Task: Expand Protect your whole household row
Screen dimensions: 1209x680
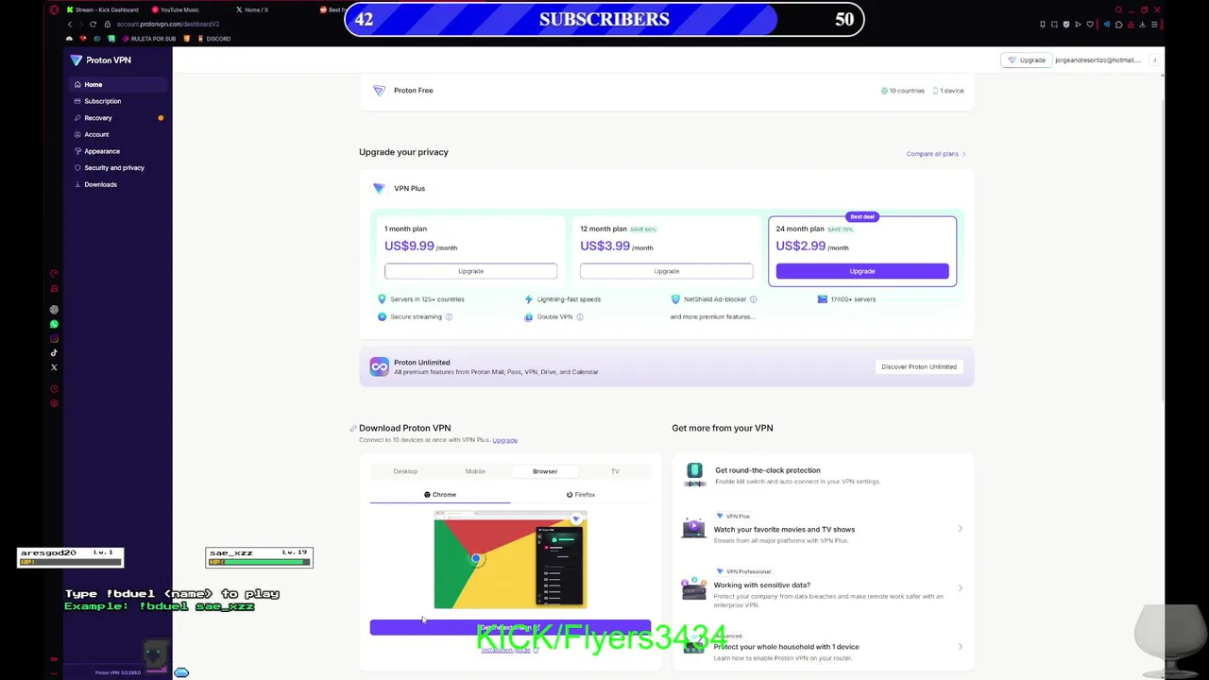Action: (823, 647)
